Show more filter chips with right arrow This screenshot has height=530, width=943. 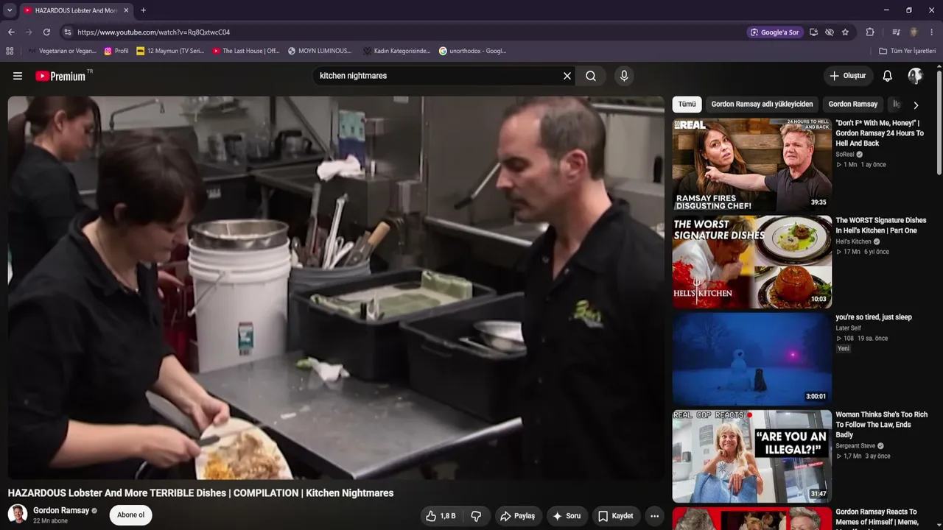coord(916,105)
